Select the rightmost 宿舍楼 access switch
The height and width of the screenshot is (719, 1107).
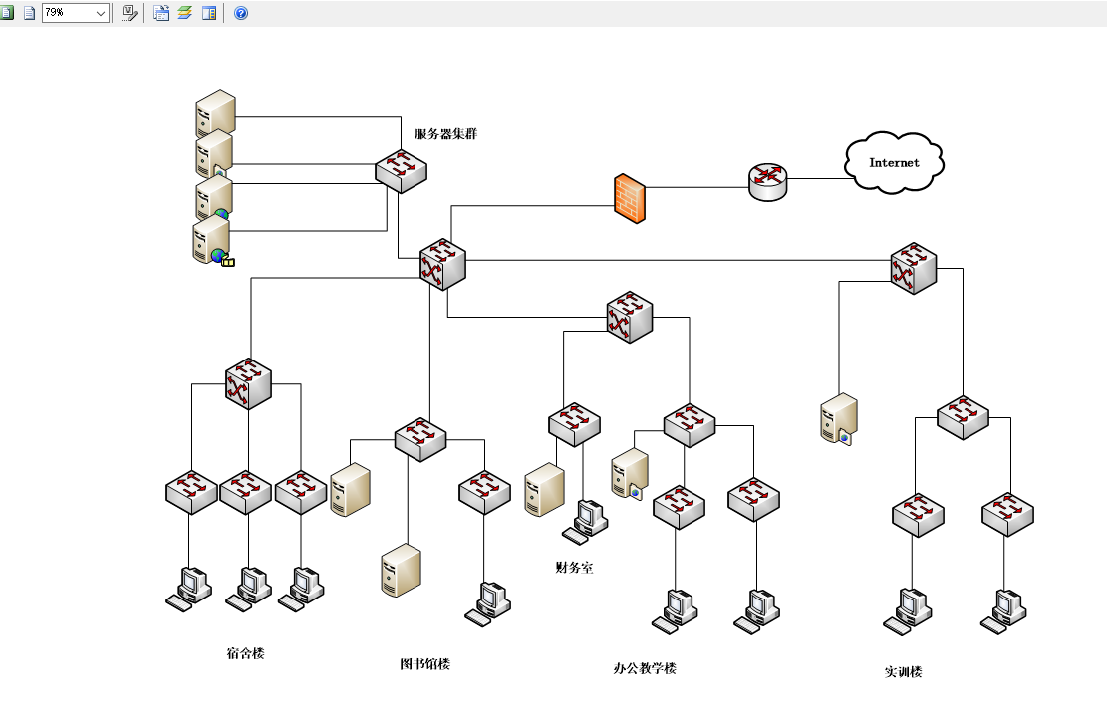click(x=301, y=492)
